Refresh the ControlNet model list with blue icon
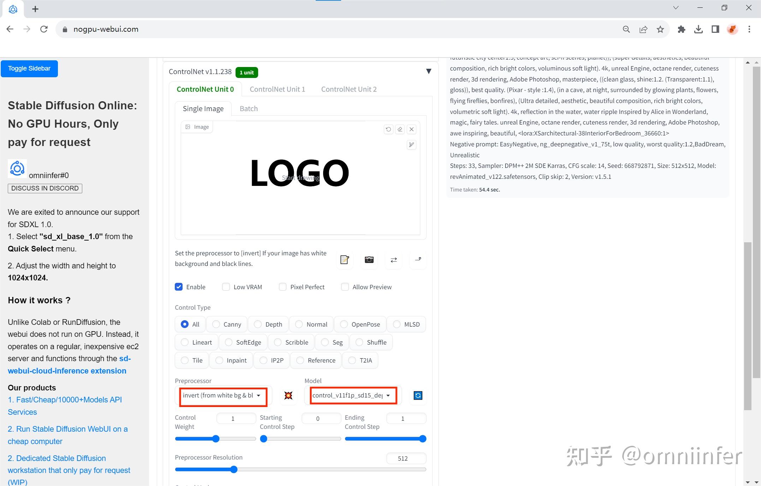This screenshot has height=486, width=761. (418, 395)
